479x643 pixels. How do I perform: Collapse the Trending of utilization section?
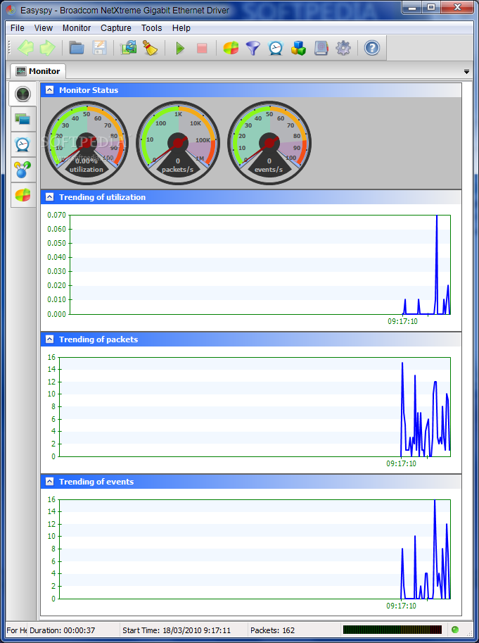pyautogui.click(x=49, y=196)
